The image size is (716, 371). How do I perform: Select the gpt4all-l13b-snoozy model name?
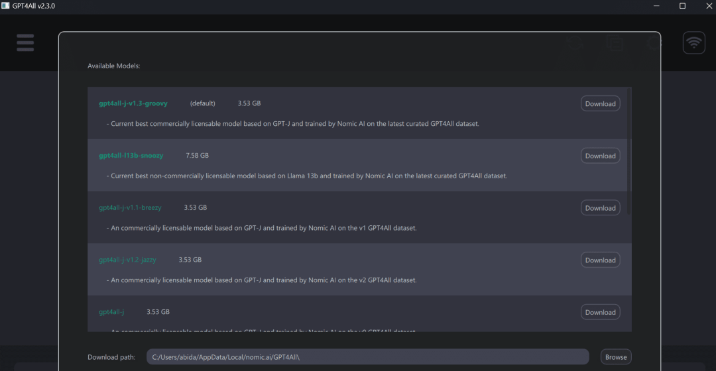point(131,156)
